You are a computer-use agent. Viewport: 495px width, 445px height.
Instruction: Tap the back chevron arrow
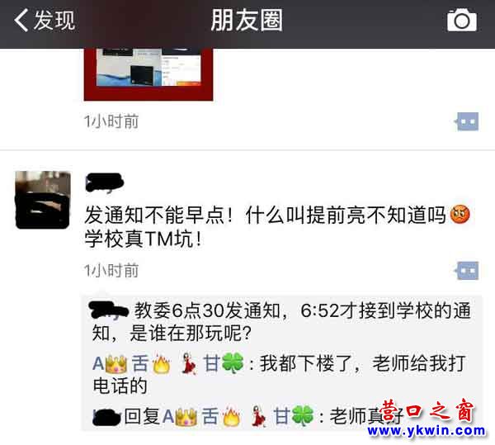21,21
